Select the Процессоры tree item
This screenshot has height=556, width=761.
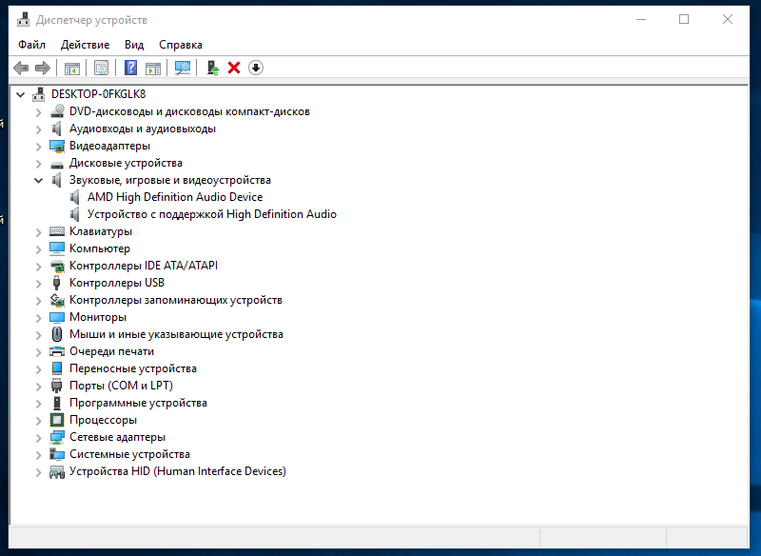pyautogui.click(x=103, y=420)
